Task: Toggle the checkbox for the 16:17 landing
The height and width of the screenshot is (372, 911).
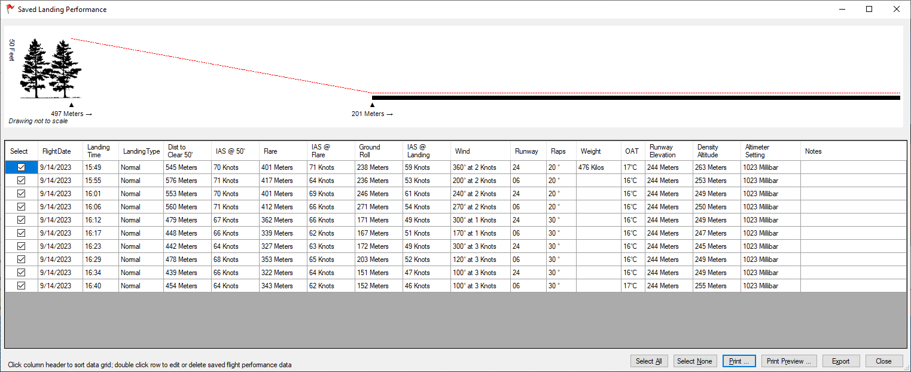Action: [22, 233]
